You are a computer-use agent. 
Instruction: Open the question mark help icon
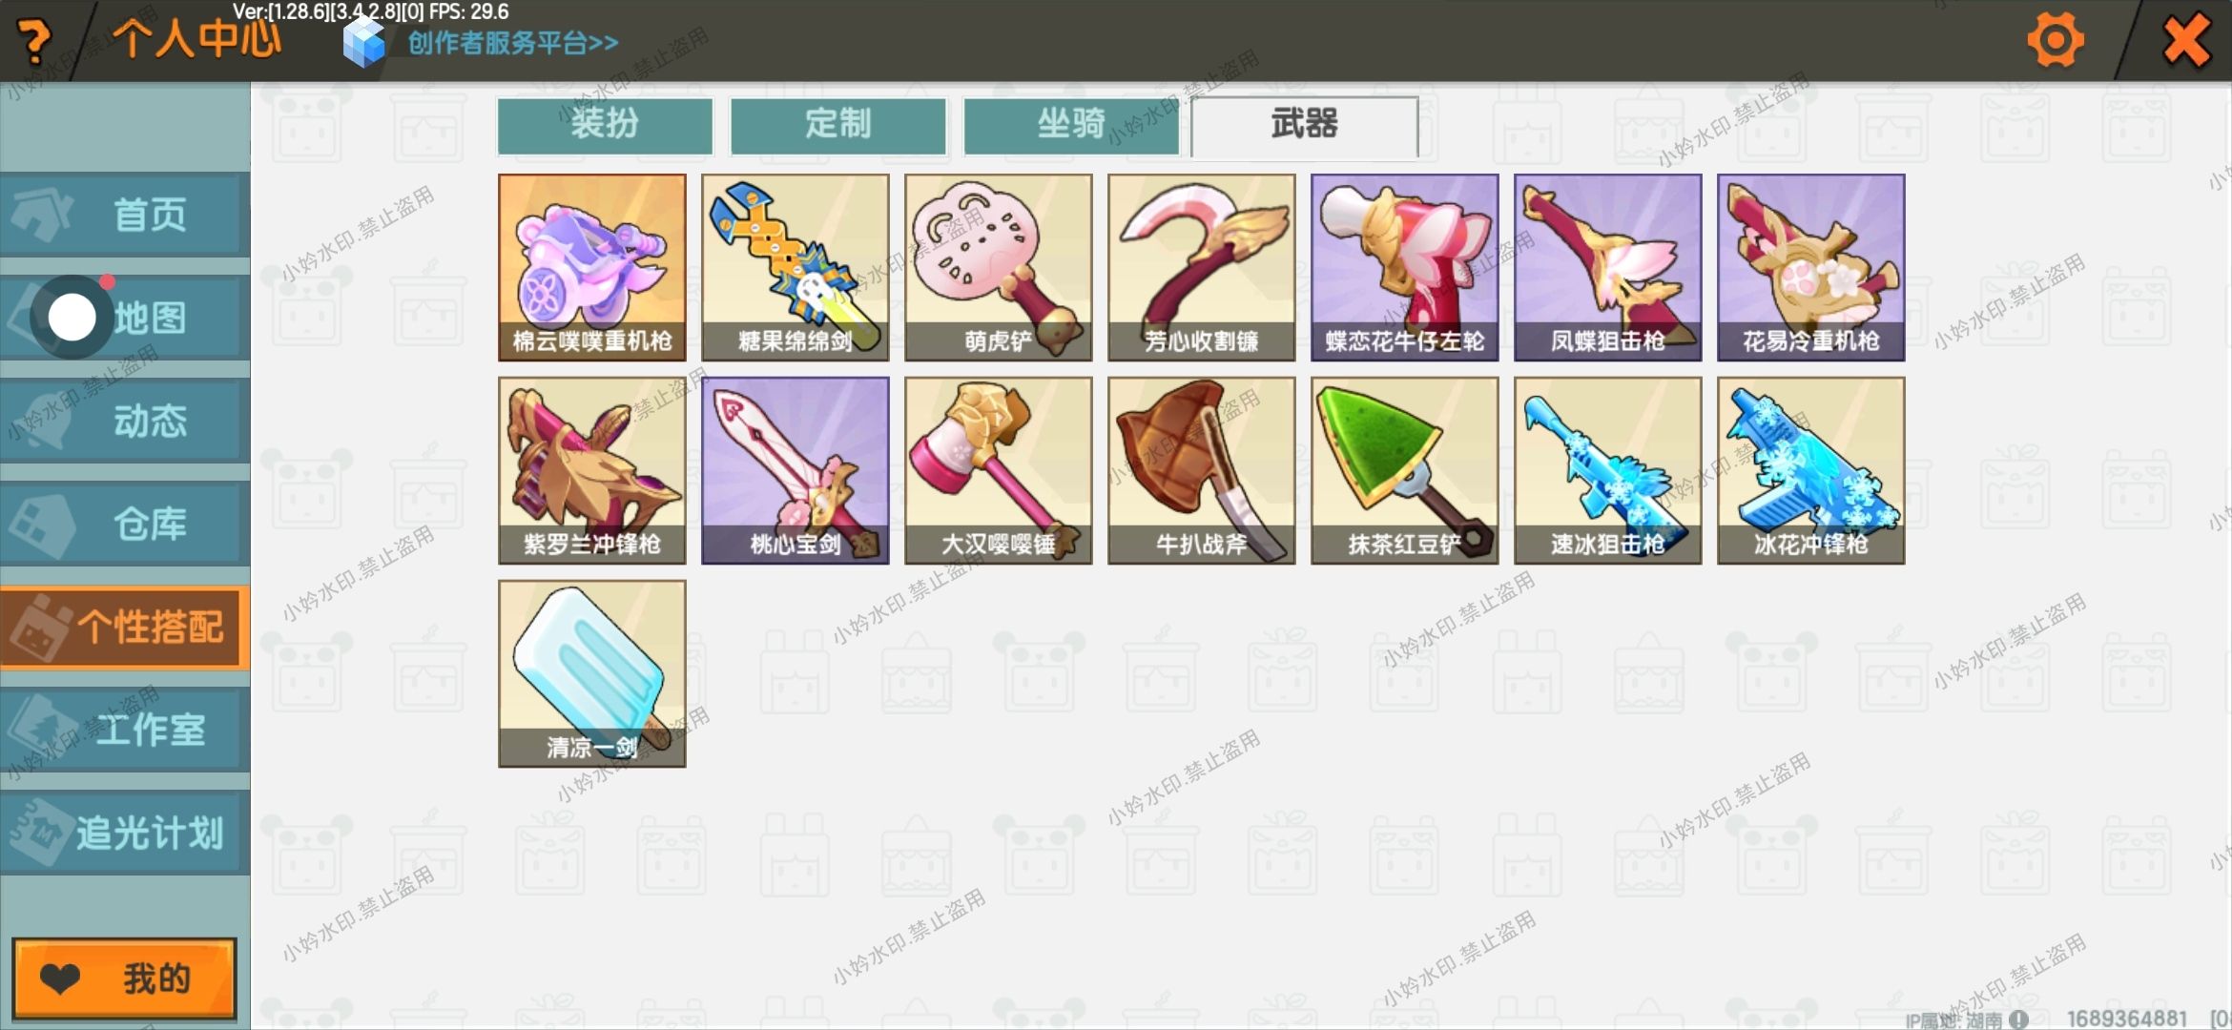click(x=35, y=41)
